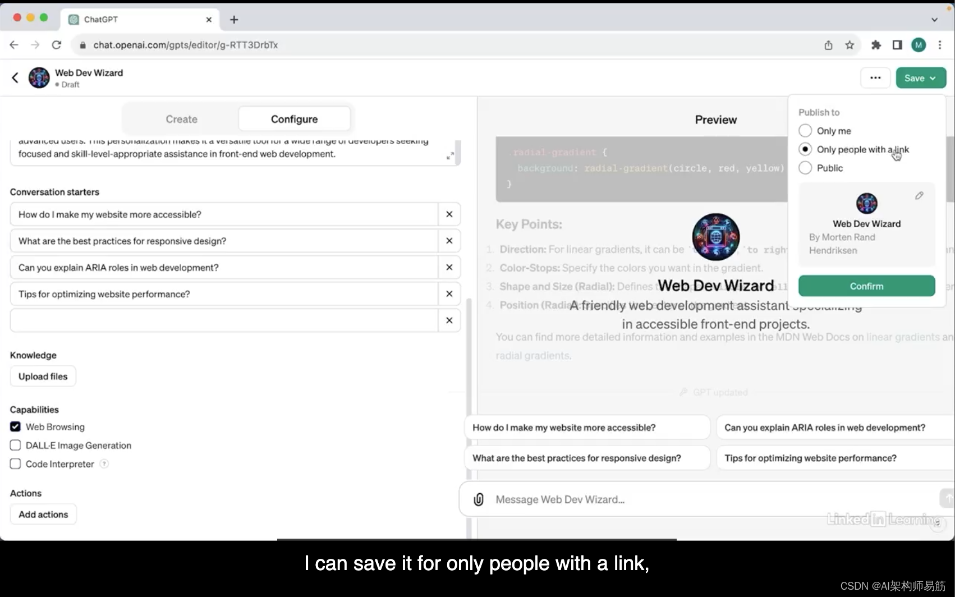Choose preview prompt about website performance
This screenshot has height=597, width=955.
(835, 458)
